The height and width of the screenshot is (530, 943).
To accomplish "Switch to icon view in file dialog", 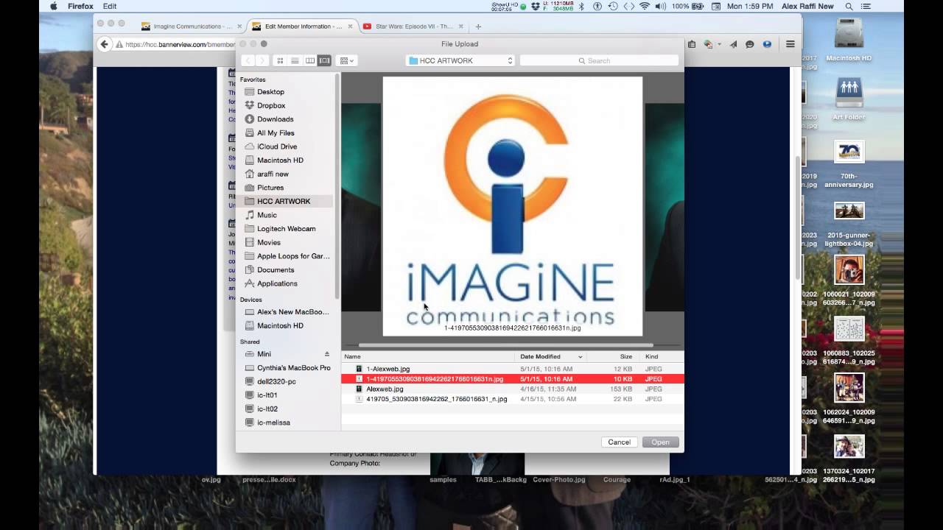I will pyautogui.click(x=280, y=60).
